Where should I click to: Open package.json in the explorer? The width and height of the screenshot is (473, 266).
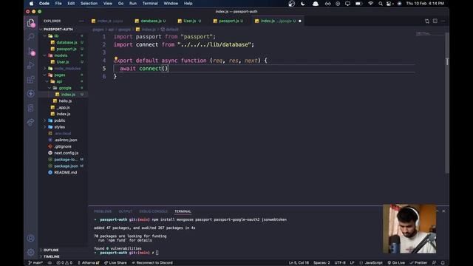[66, 166]
